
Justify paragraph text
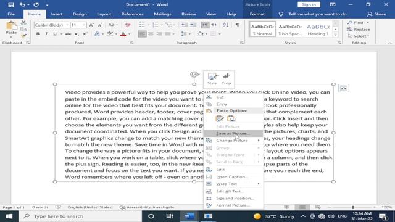(x=167, y=34)
